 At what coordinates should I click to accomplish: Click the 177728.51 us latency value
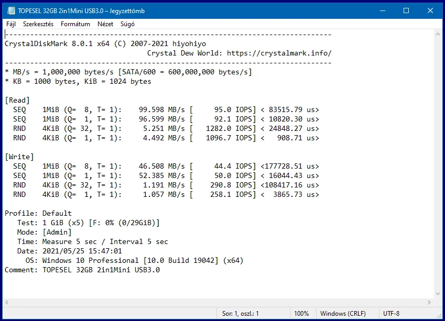pos(292,166)
